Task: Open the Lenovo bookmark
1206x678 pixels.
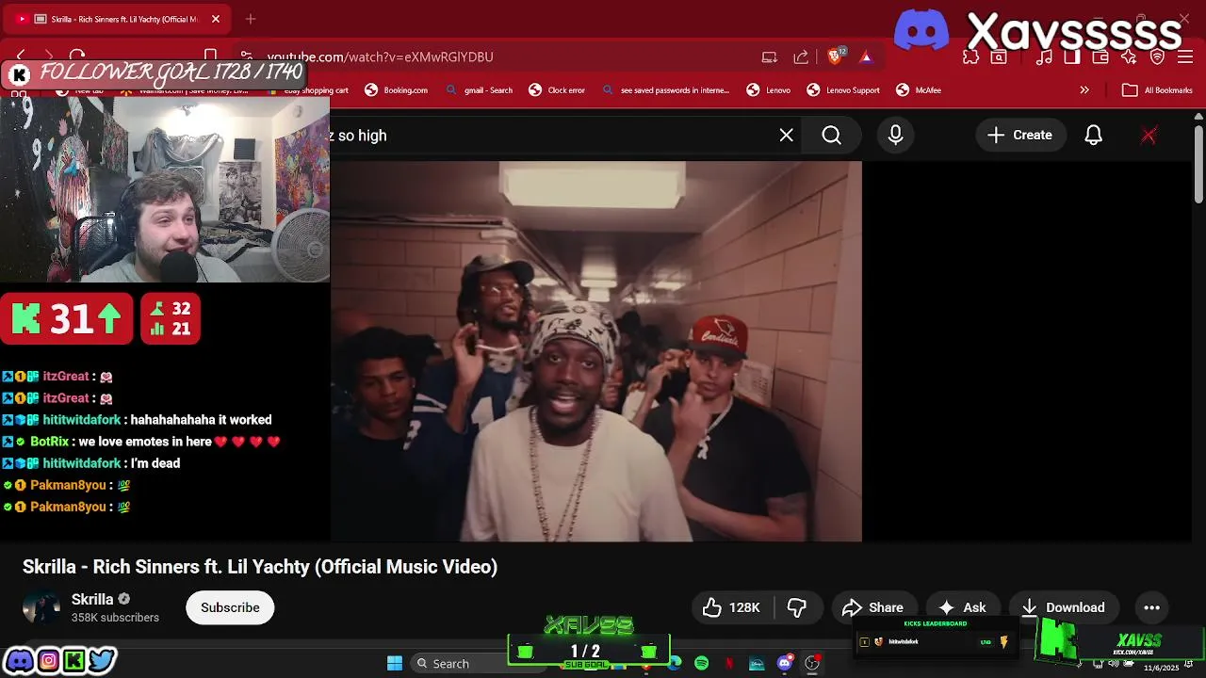Action: pyautogui.click(x=769, y=90)
